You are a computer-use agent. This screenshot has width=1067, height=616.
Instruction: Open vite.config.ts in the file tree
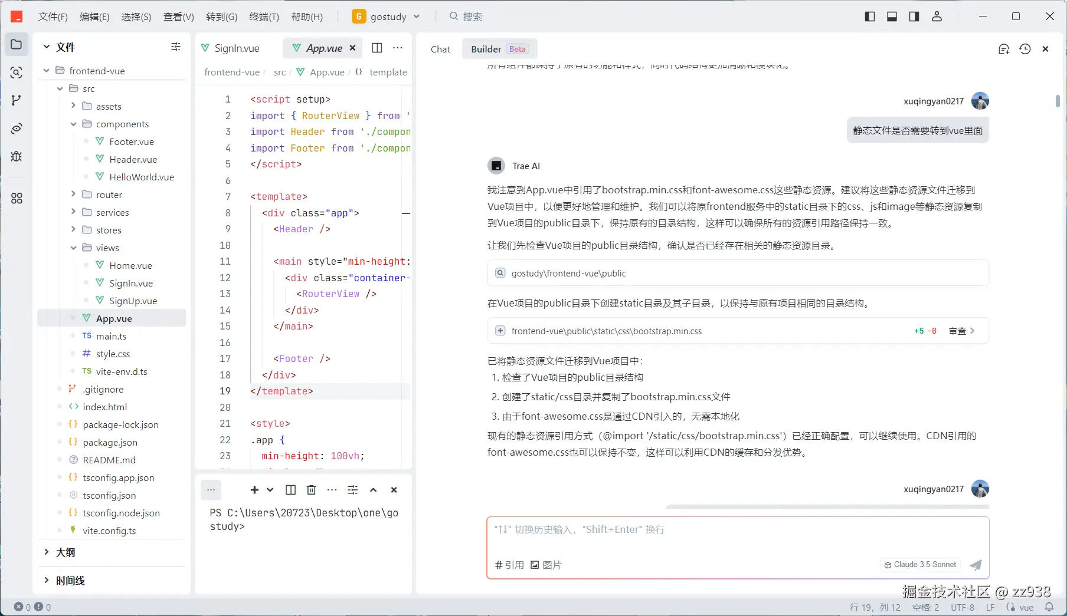coord(109,531)
